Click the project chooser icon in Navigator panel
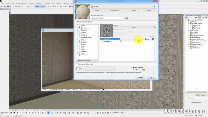Screen dimensions: 208x117 click(187, 18)
